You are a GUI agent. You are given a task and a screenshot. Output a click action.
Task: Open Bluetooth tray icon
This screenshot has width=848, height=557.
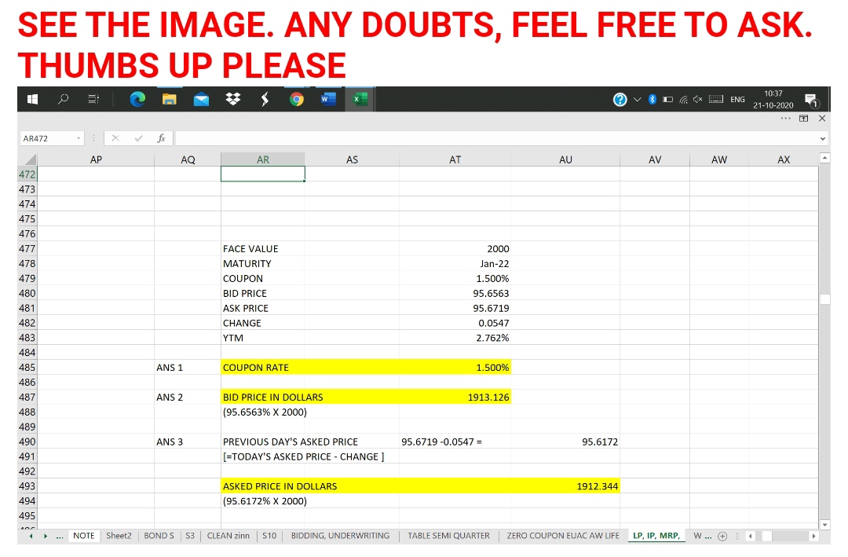(x=652, y=100)
